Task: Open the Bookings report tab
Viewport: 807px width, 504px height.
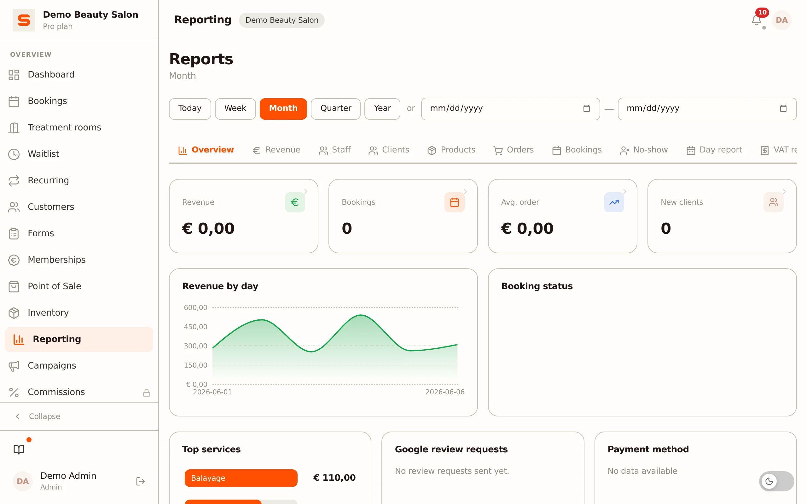Action: click(577, 150)
